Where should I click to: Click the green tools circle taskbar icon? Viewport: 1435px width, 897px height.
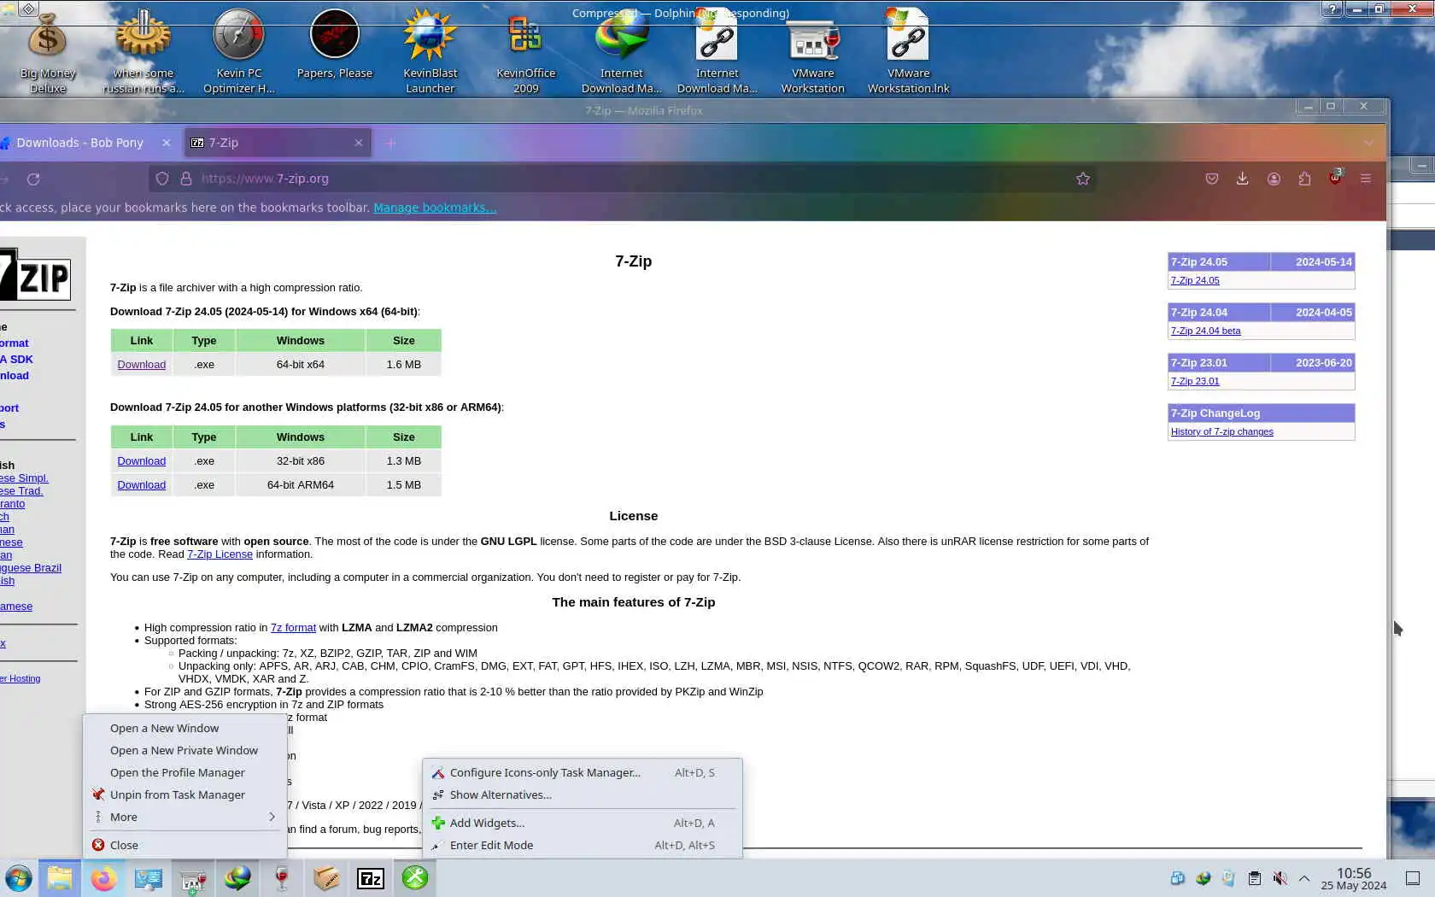415,878
